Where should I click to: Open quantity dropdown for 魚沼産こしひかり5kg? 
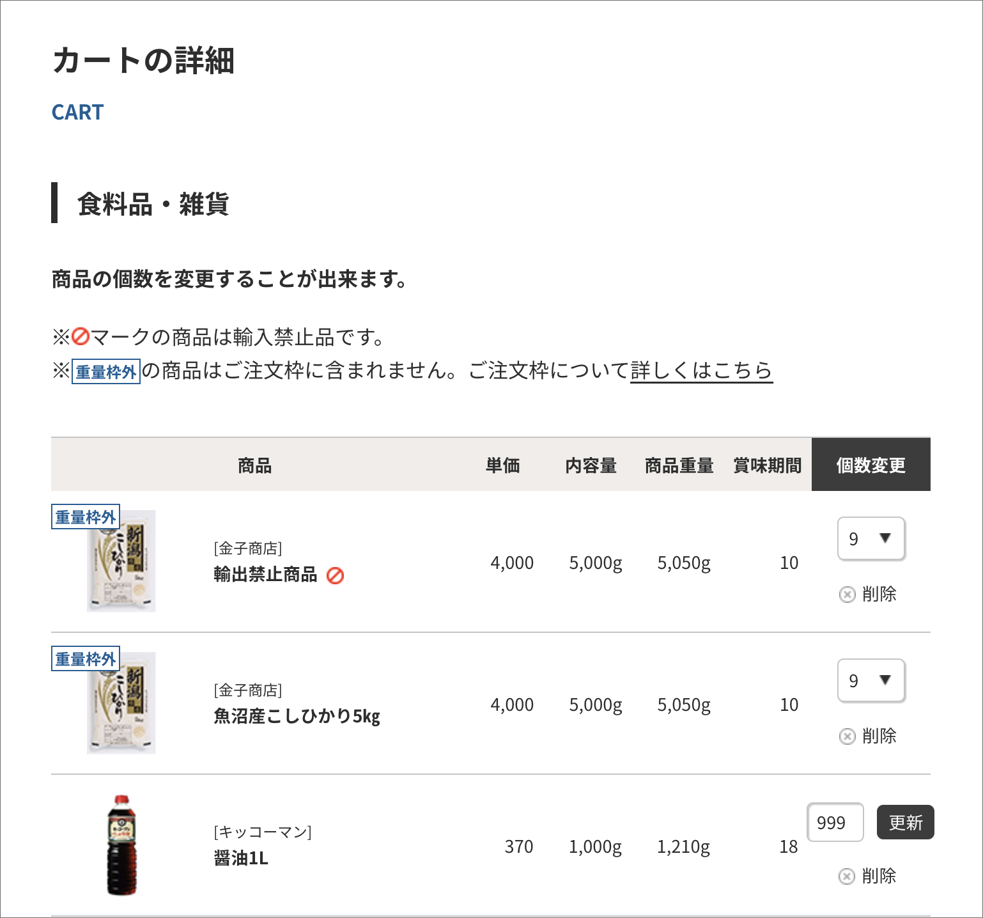[x=871, y=681]
